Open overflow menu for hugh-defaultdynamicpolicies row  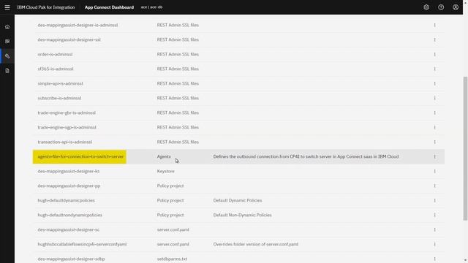(x=434, y=200)
